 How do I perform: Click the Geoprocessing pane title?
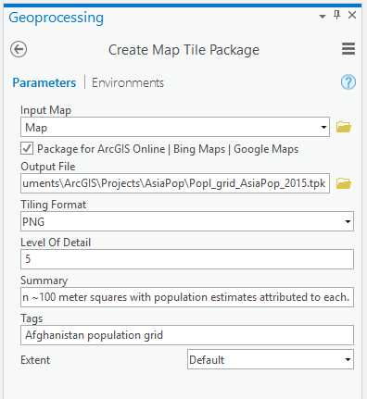click(x=57, y=18)
